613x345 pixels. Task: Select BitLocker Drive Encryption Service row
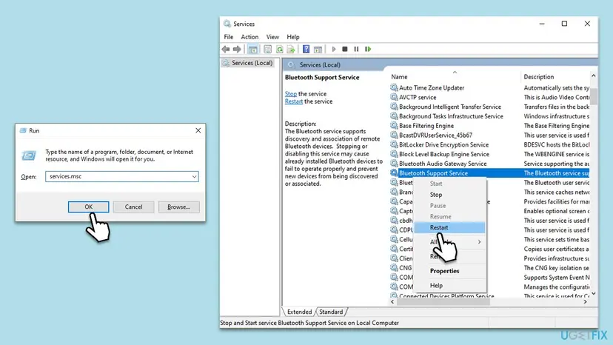tap(489, 144)
